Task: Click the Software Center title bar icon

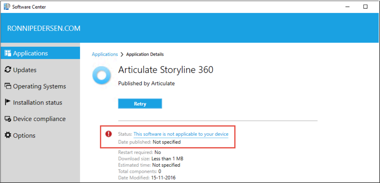Action: tap(7, 6)
